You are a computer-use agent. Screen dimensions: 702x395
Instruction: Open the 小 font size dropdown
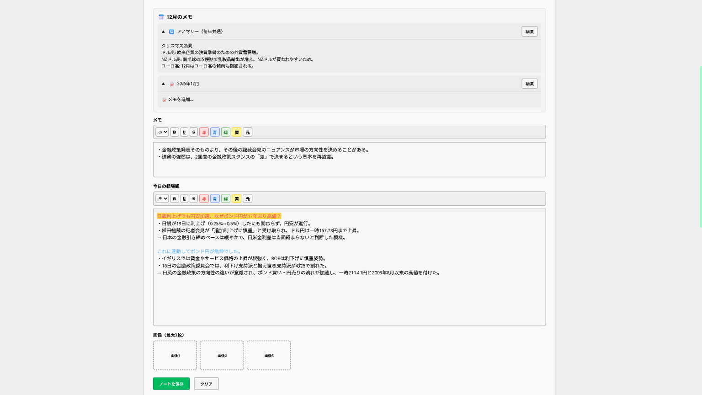[162, 132]
